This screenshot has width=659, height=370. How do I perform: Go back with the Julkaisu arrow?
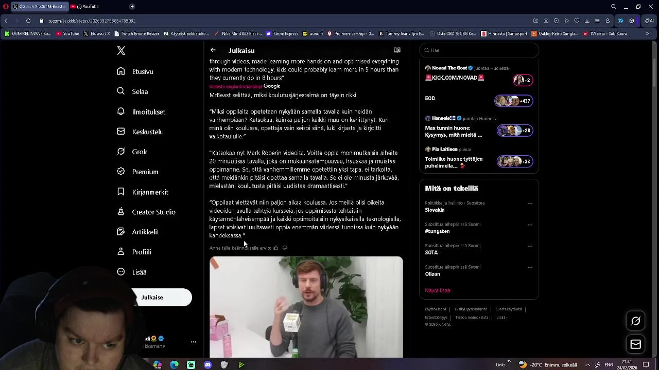(x=213, y=50)
